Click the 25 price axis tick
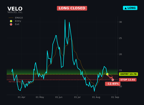 [x=120, y=38]
